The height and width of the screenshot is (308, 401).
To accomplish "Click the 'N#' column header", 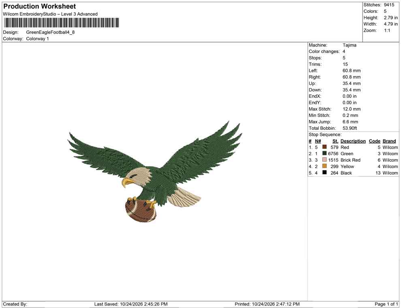I will click(x=318, y=141).
